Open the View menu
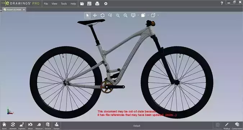This screenshot has height=130, width=243. [54, 4]
